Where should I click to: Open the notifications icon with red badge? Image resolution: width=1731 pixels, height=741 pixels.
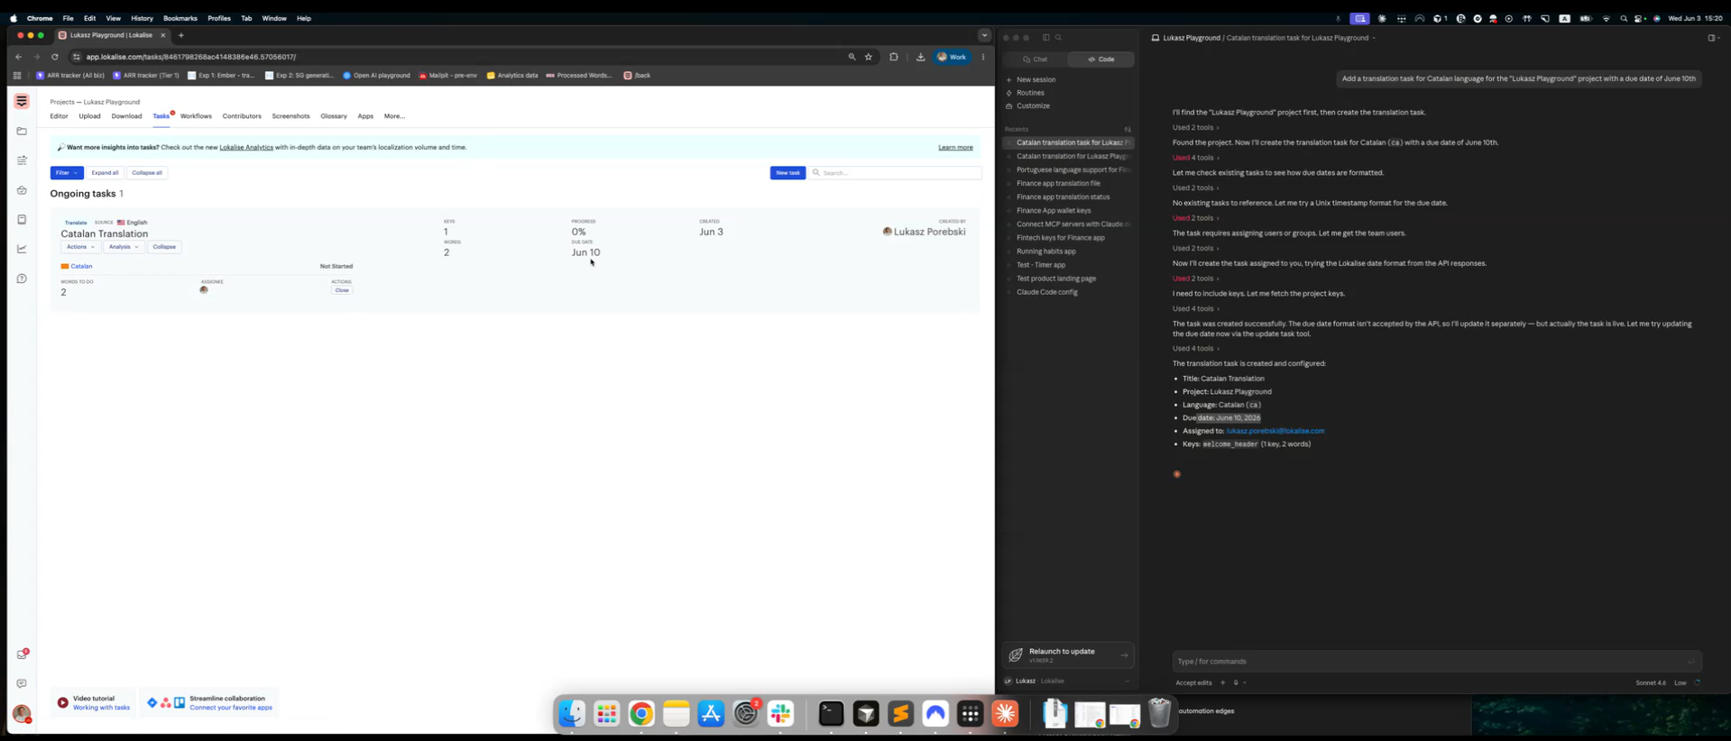pyautogui.click(x=22, y=654)
